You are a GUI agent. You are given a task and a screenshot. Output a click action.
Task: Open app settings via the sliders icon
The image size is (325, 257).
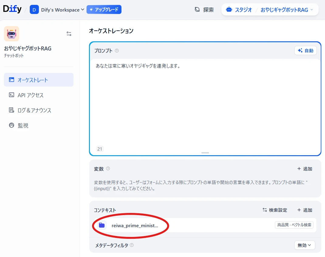pyautogui.click(x=69, y=34)
